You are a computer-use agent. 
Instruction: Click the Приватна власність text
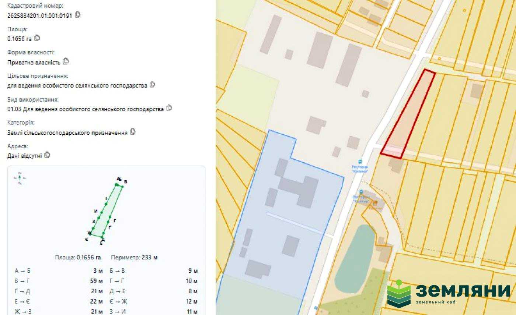click(x=34, y=62)
